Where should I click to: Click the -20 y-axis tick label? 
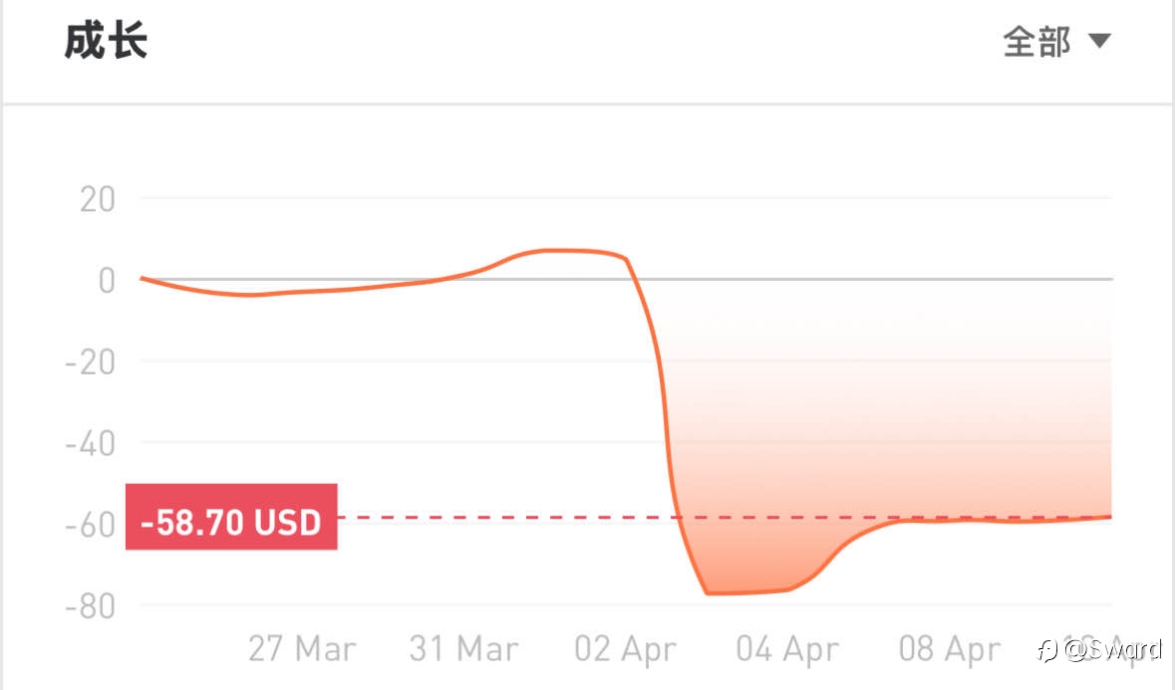[90, 362]
